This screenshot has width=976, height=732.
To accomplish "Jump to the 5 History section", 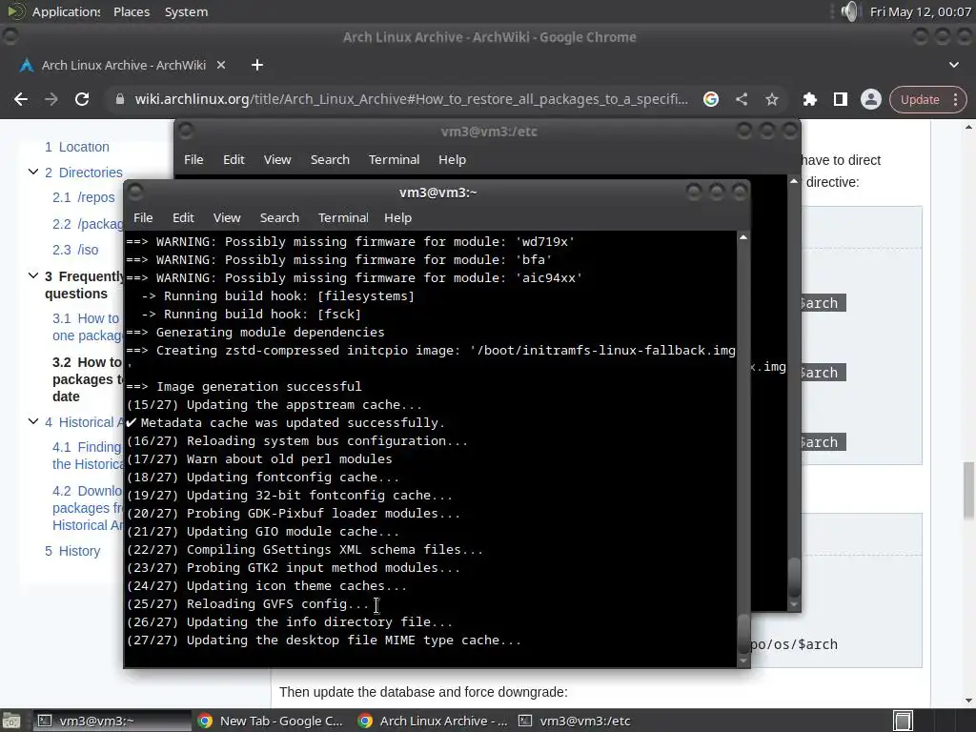I will 72,551.
